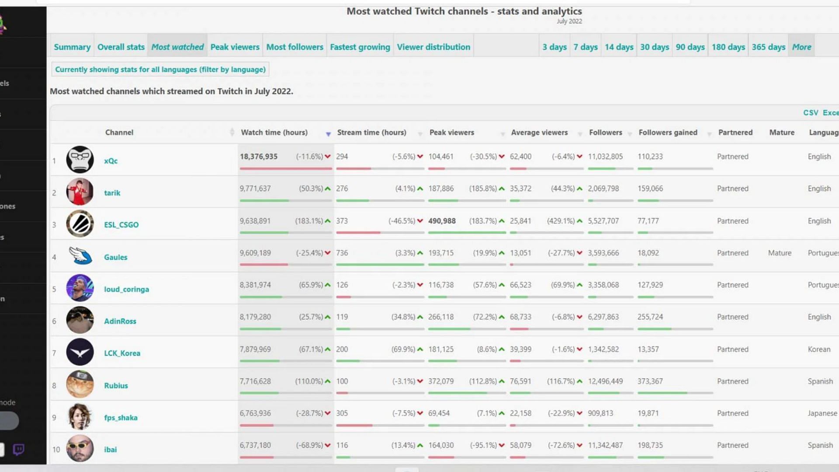Select the 3 days time range
This screenshot has height=472, width=839.
pos(555,47)
